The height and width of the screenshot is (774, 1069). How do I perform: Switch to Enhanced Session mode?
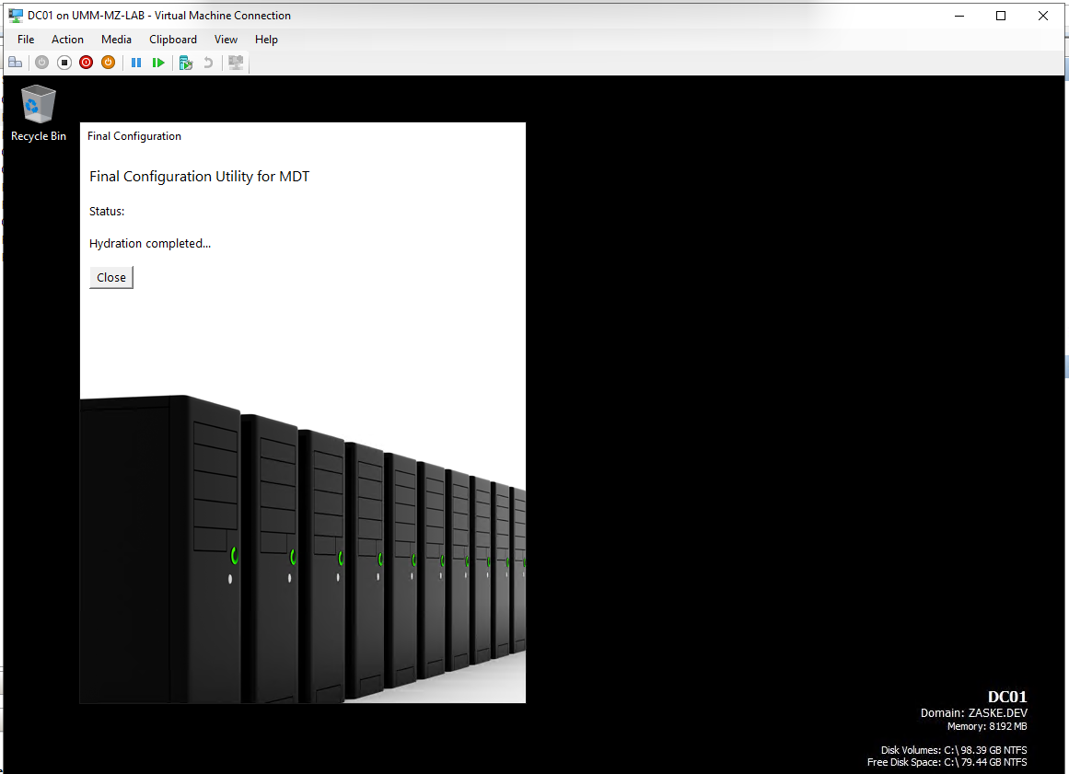235,62
